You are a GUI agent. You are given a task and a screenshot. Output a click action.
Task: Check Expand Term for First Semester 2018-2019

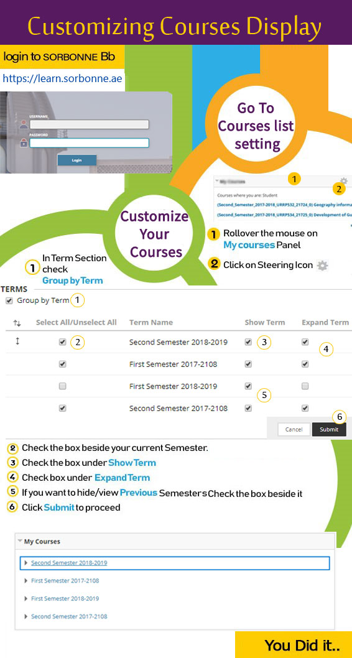pos(305,386)
